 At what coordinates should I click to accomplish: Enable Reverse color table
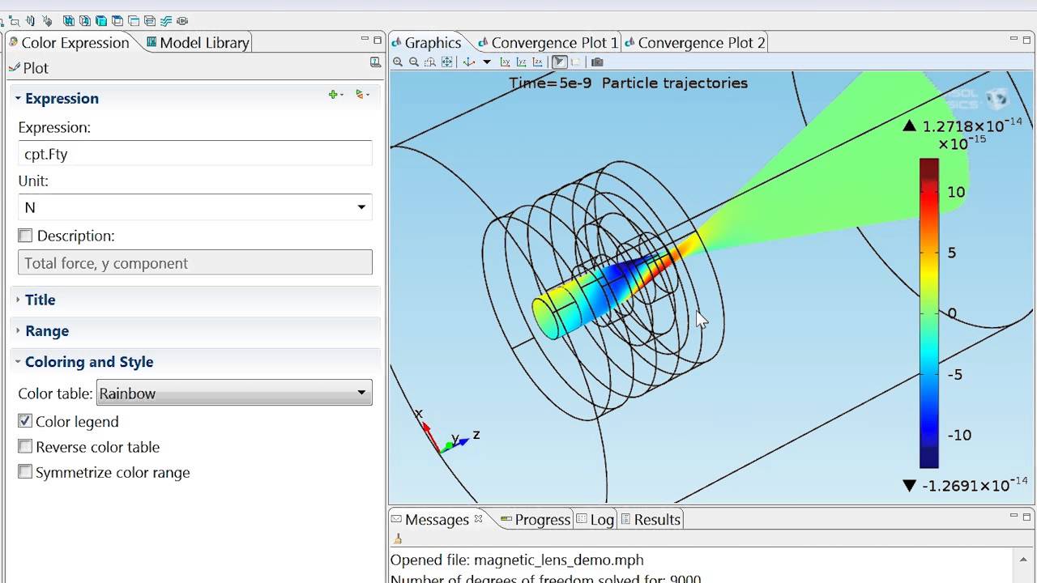point(25,447)
